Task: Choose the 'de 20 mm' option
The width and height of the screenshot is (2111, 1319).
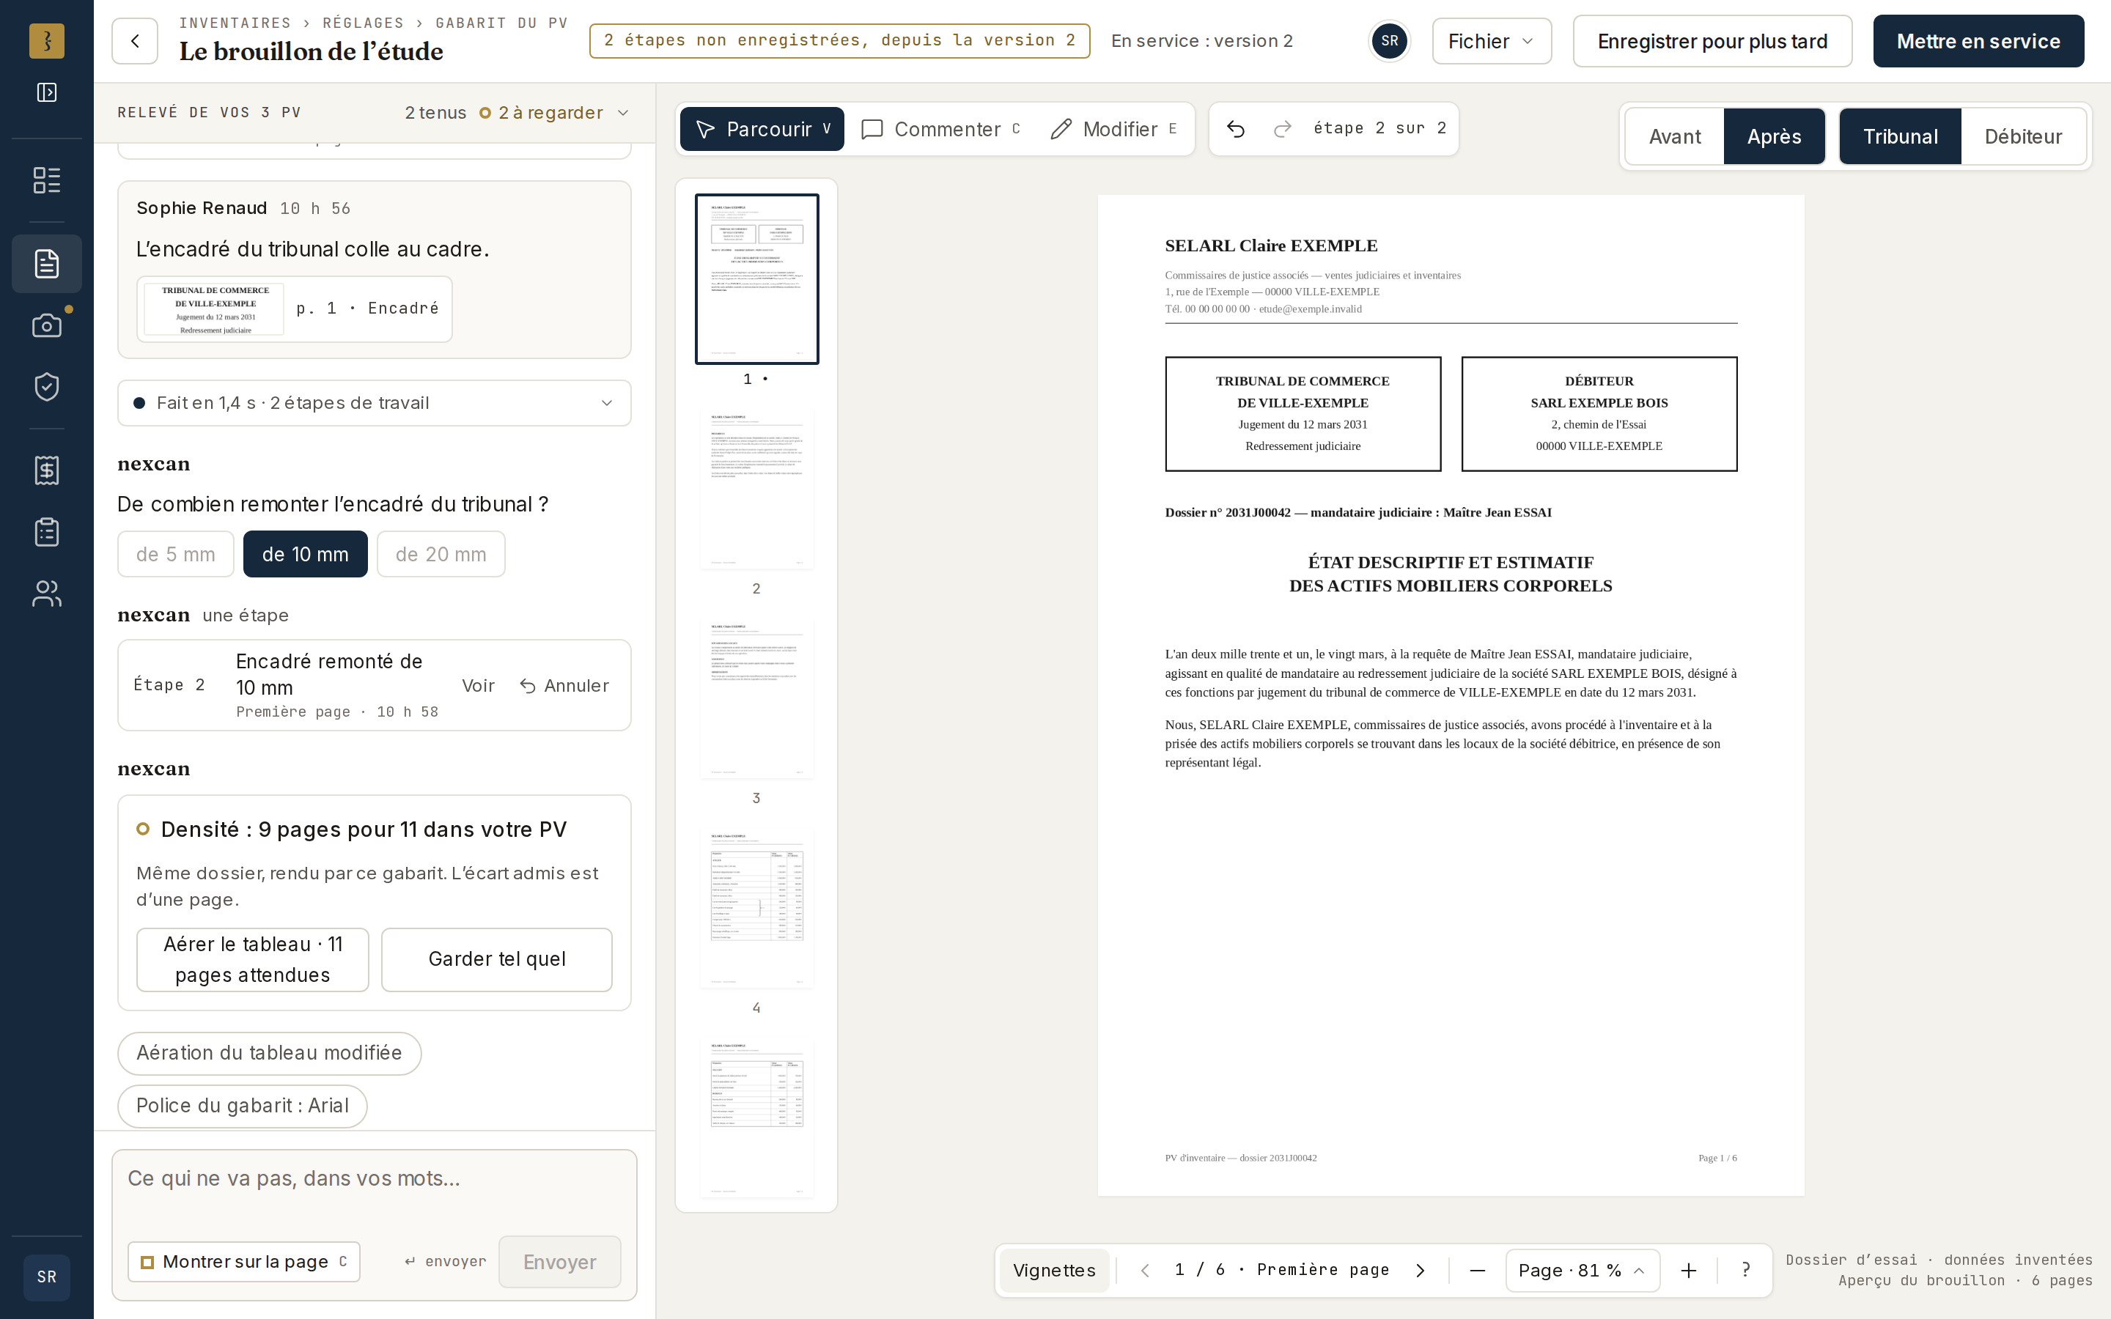Action: pos(441,554)
